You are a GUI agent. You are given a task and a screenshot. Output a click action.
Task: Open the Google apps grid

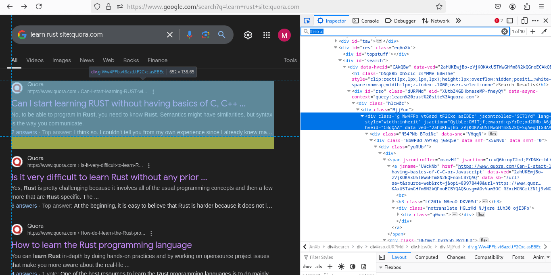click(266, 35)
